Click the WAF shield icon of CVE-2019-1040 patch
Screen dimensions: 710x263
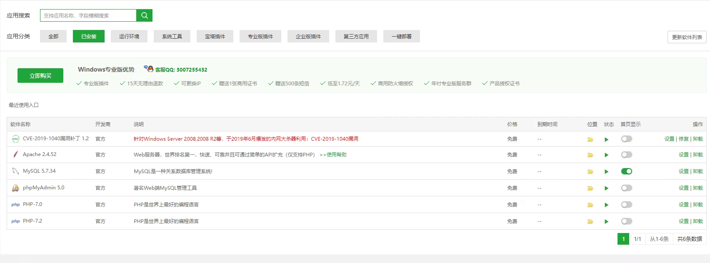point(15,139)
